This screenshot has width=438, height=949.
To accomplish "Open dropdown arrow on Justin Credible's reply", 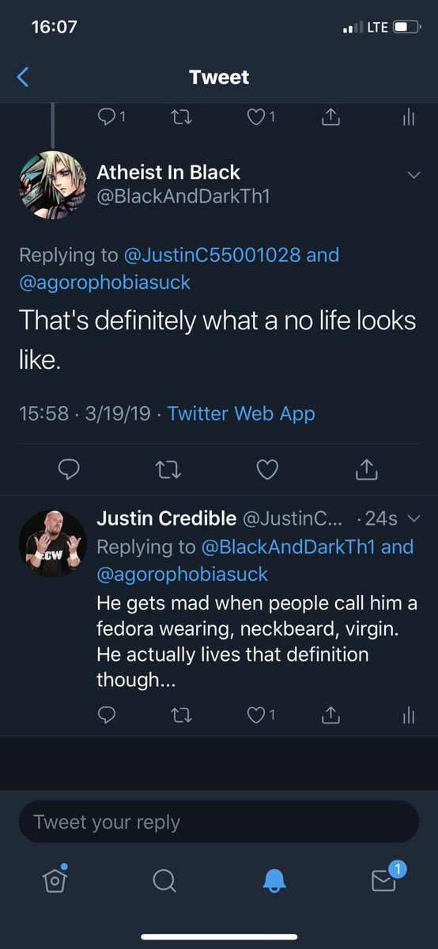I will coord(413,518).
